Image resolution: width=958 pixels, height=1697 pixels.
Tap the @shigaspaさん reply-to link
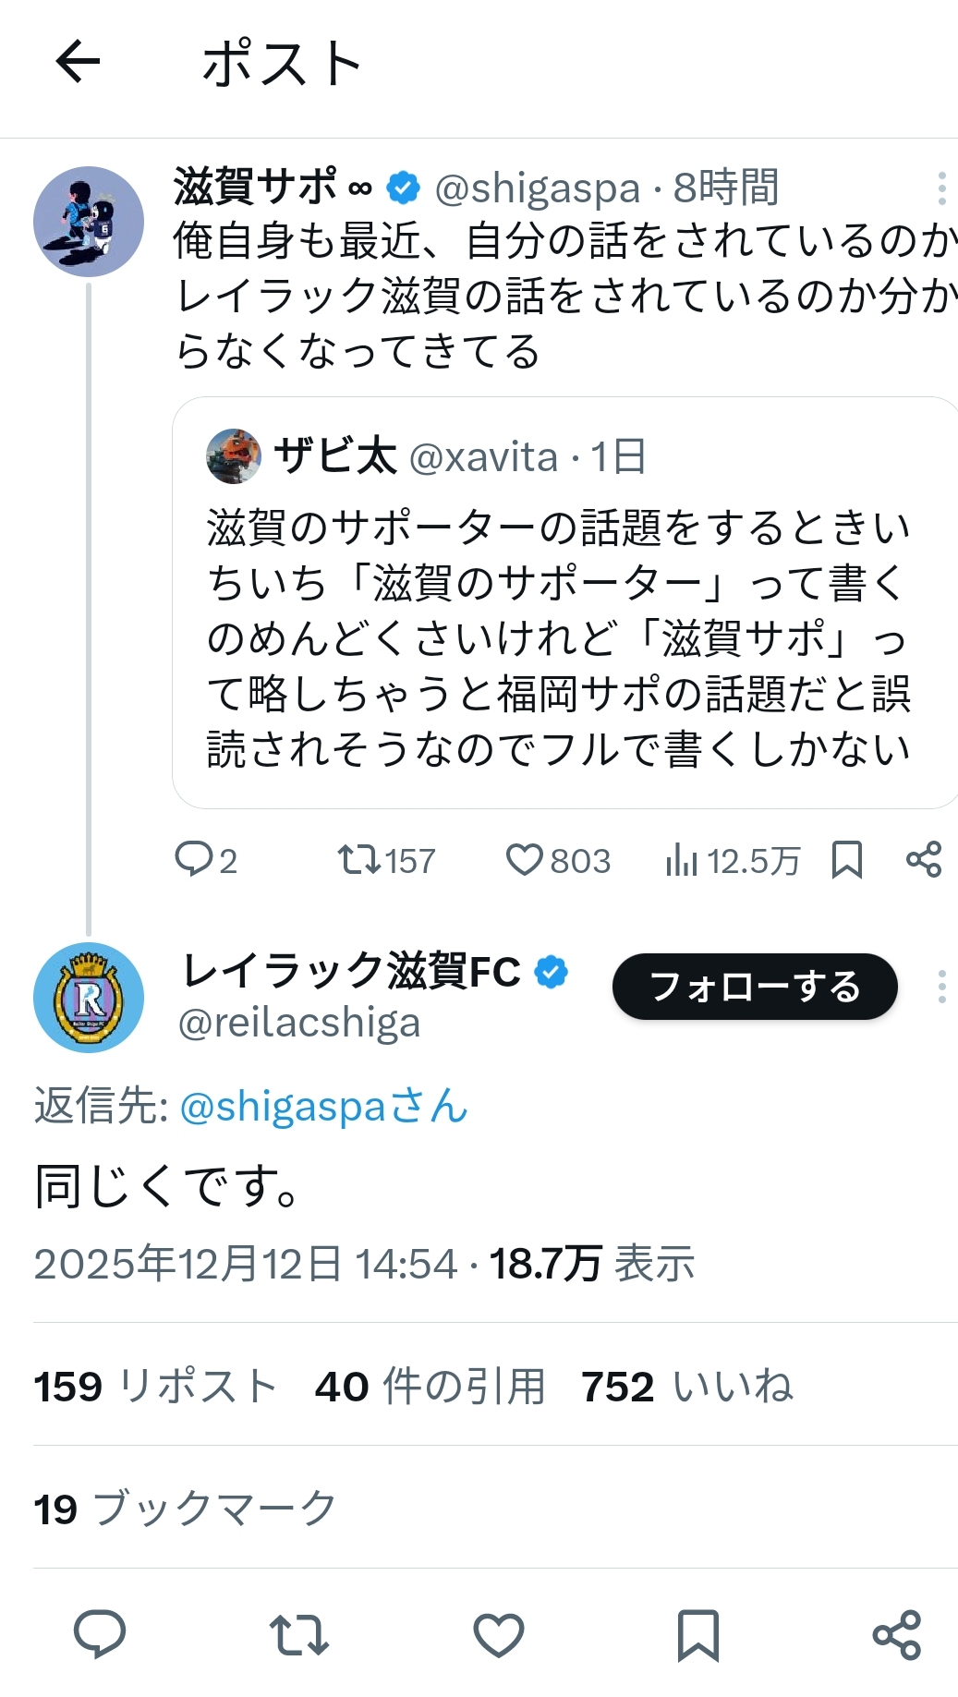coord(323,1107)
